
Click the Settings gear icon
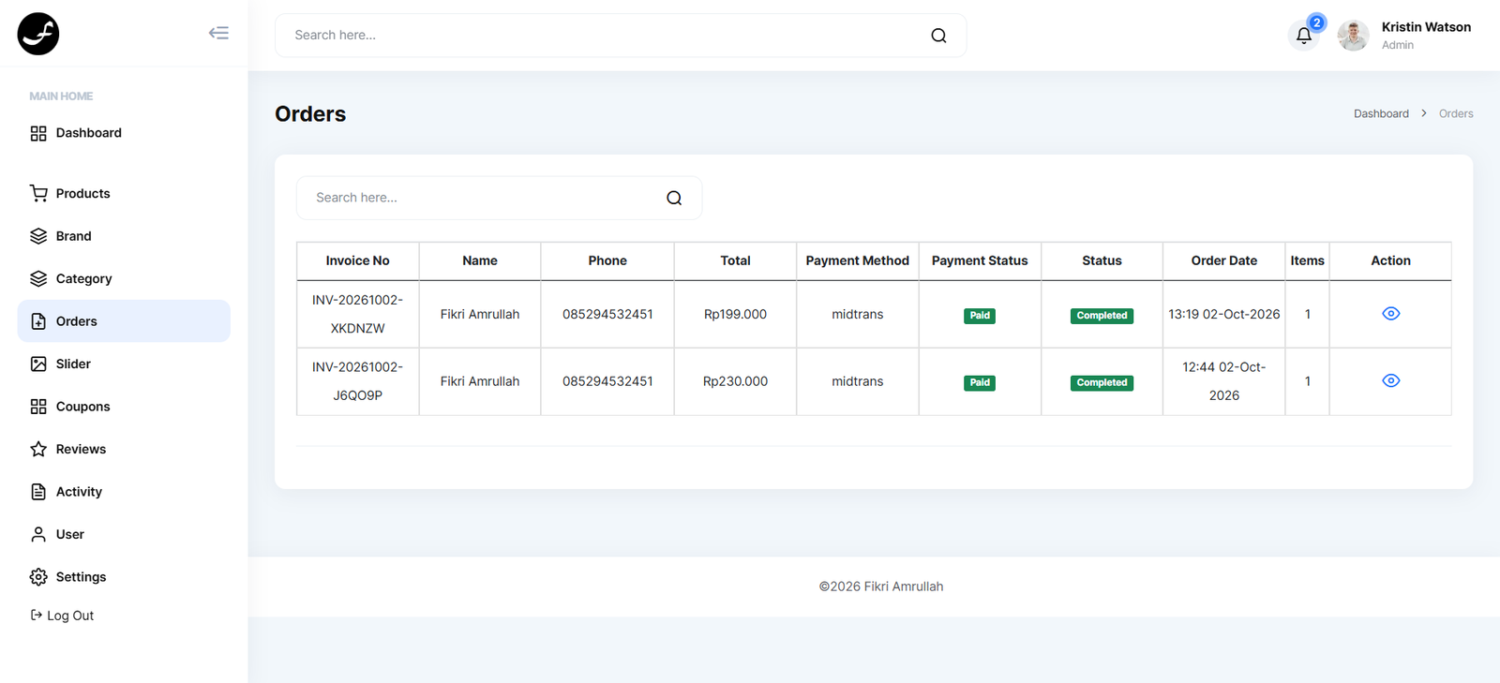pyautogui.click(x=38, y=577)
